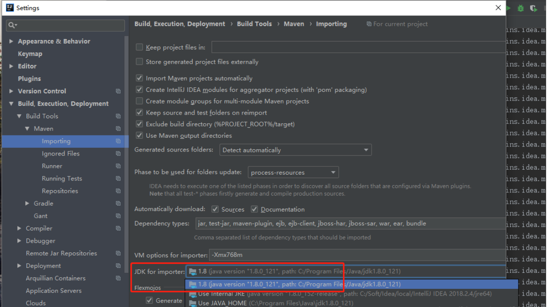Open the 'Generated sources folders' dropdown

[295, 150]
